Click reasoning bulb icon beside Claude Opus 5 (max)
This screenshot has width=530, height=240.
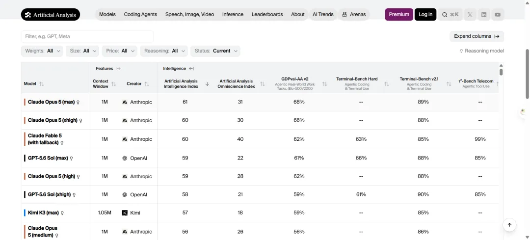tap(78, 102)
